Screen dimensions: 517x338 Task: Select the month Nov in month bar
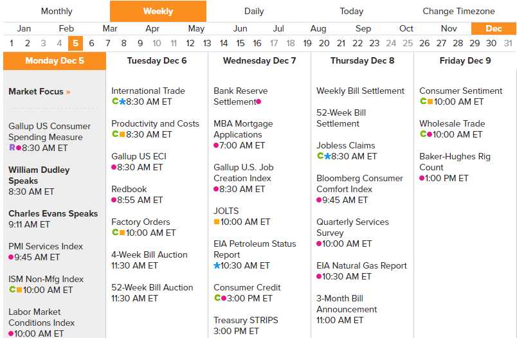coord(449,28)
